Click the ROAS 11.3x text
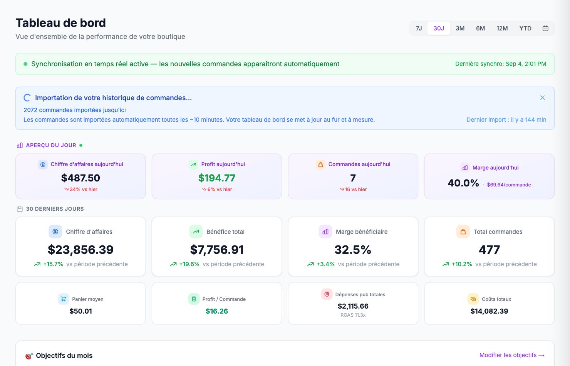This screenshot has width=570, height=366. pos(353,315)
